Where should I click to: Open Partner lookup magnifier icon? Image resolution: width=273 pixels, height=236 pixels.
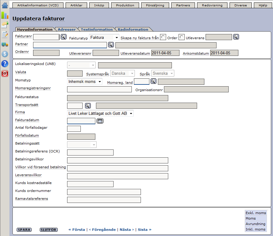pos(111,45)
